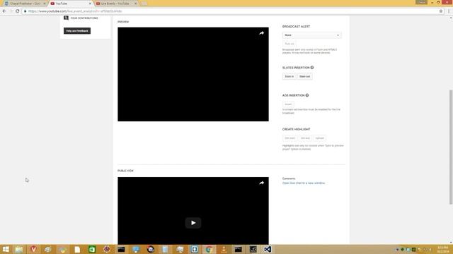This screenshot has width=453, height=254.
Task: Open the Chrome icon in the taskbar
Action: click(209, 249)
